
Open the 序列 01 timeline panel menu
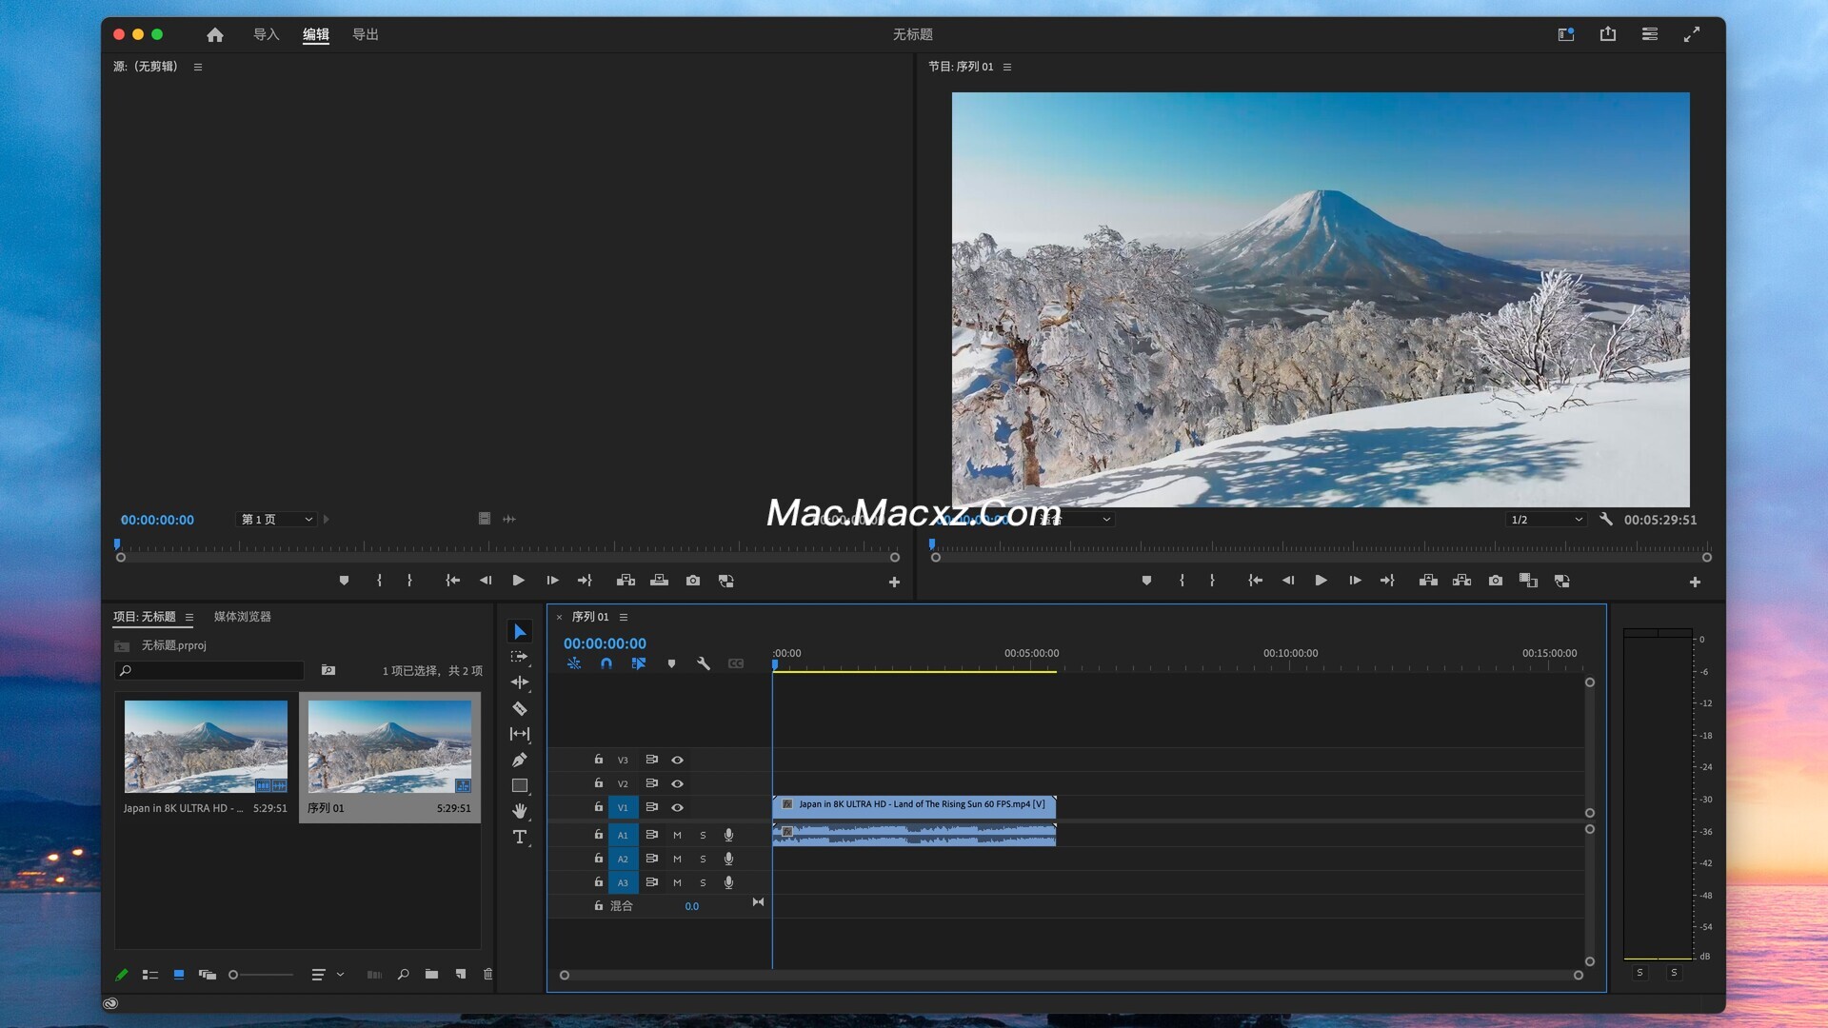[x=625, y=617]
